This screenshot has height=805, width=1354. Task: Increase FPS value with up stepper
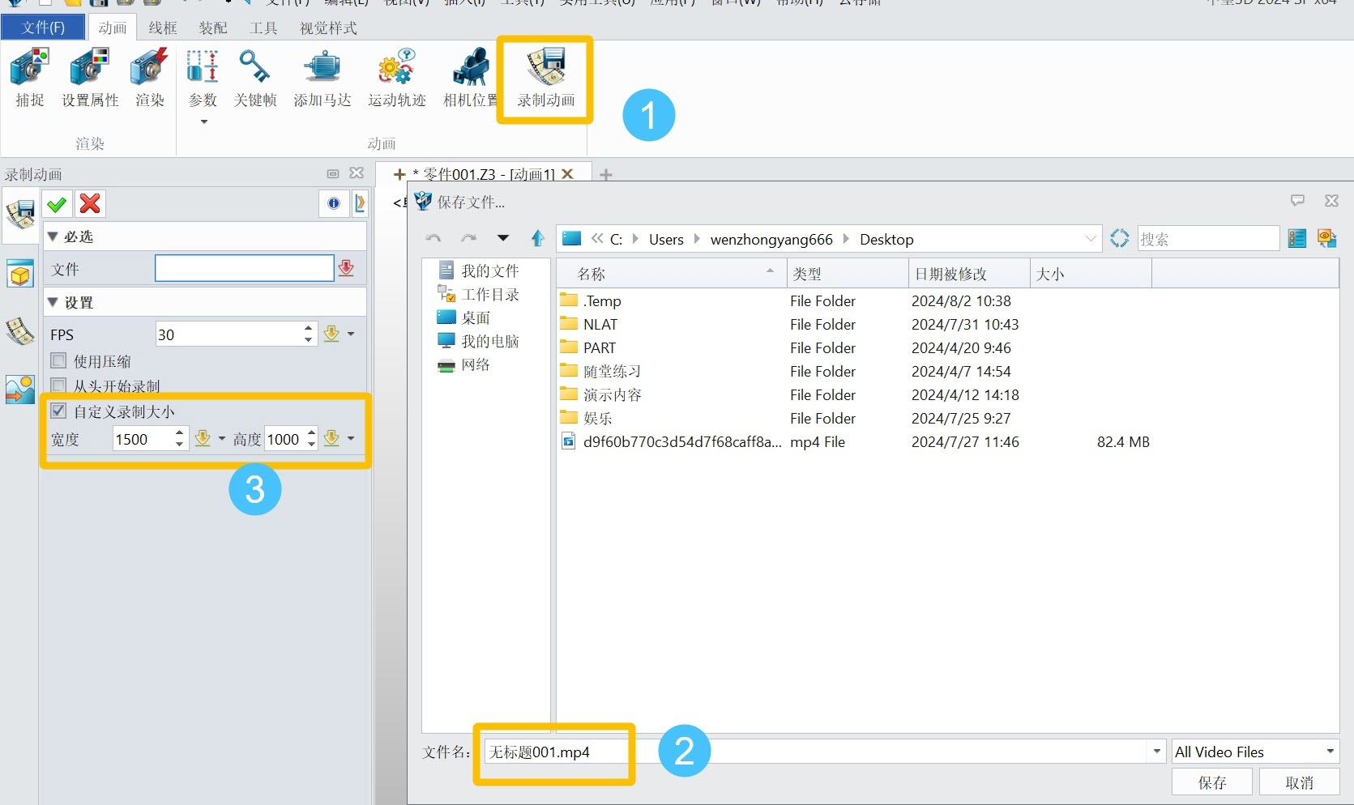tap(308, 328)
